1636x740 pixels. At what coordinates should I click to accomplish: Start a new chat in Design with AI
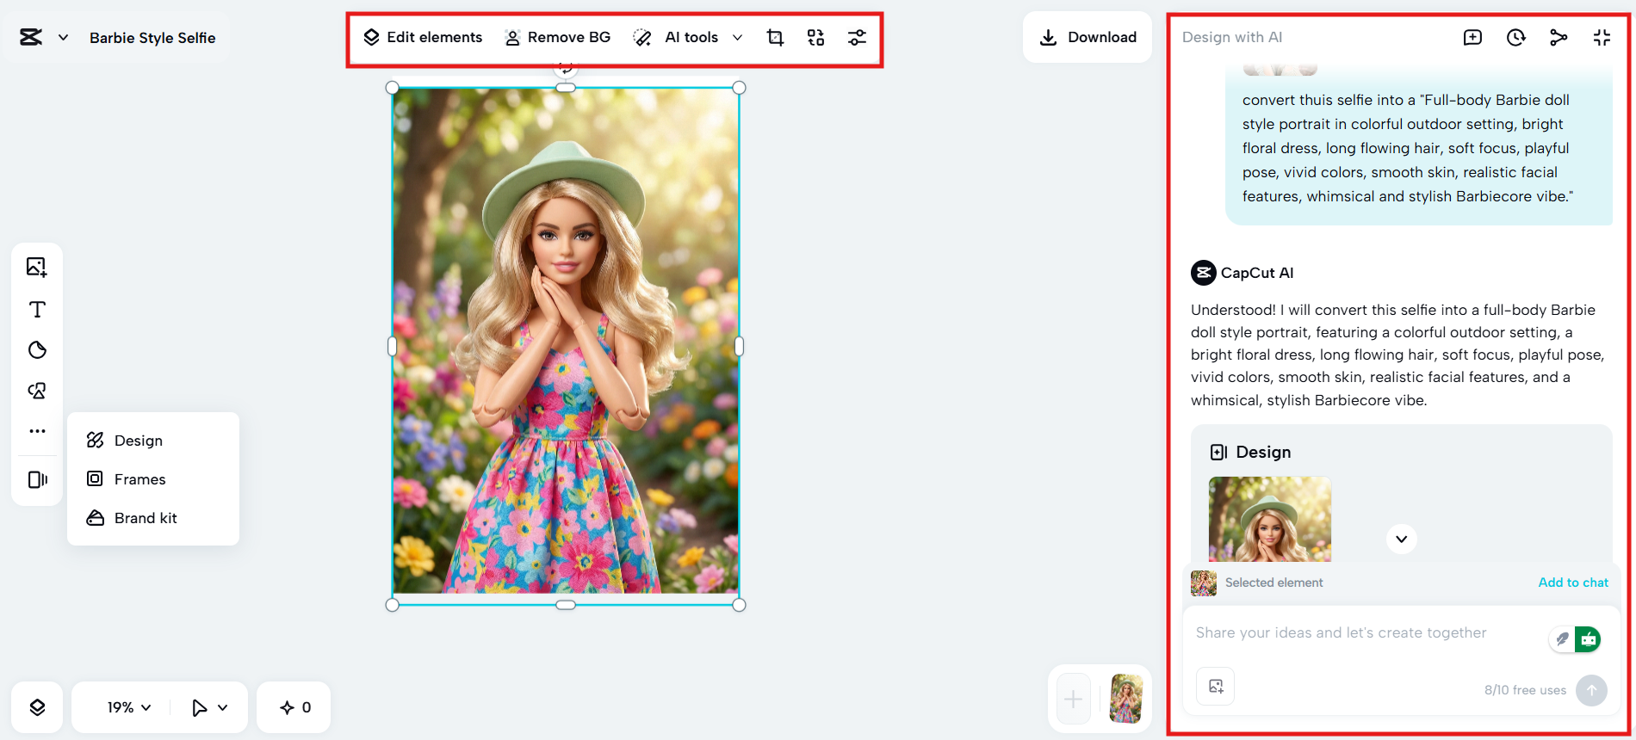pos(1472,37)
